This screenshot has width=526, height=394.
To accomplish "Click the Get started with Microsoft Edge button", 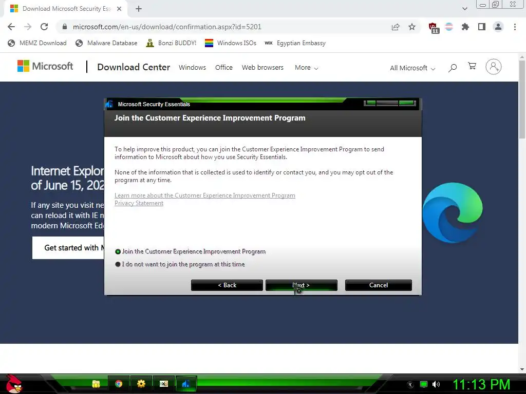I will 68,248.
